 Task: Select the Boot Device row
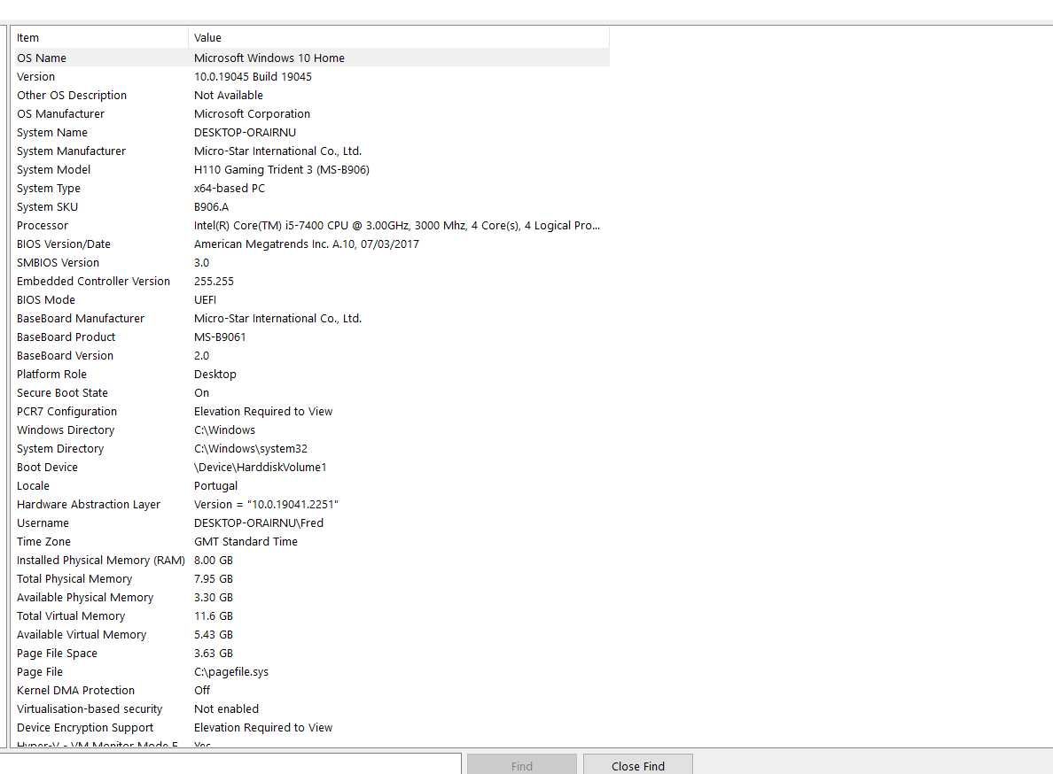click(x=310, y=467)
